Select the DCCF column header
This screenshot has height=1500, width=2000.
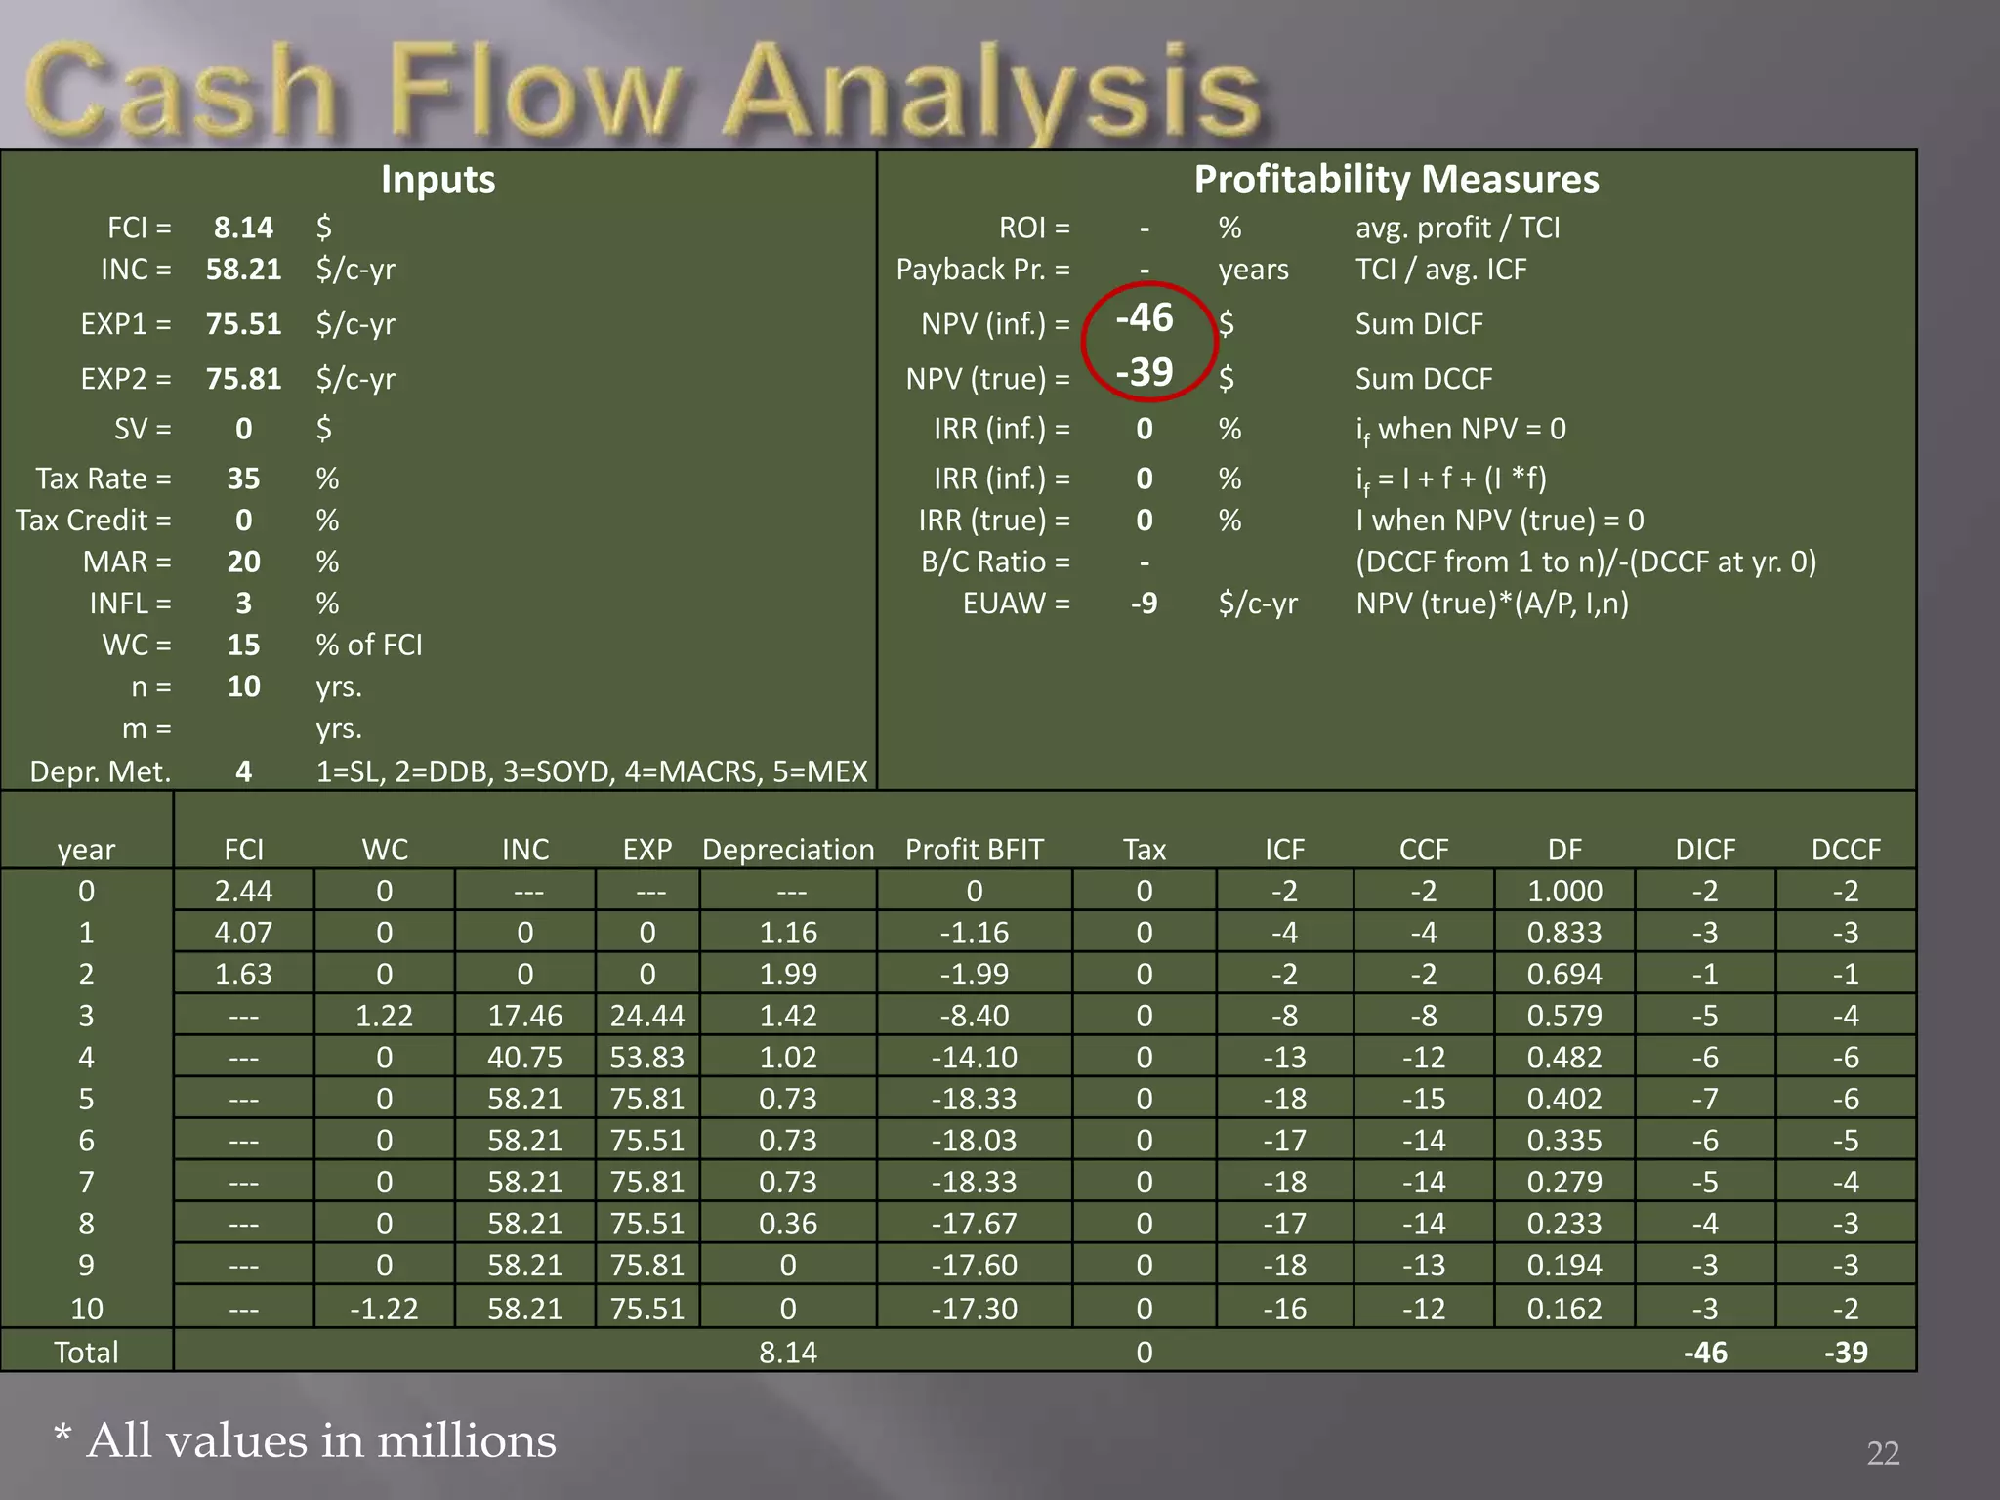click(1845, 850)
